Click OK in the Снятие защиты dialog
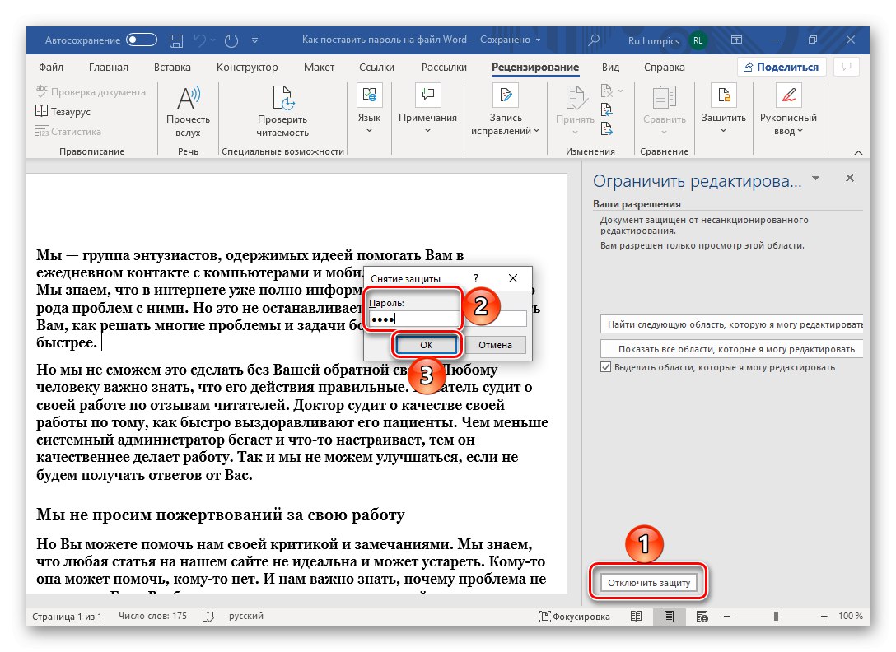Image resolution: width=896 pixels, height=652 pixels. pyautogui.click(x=427, y=344)
